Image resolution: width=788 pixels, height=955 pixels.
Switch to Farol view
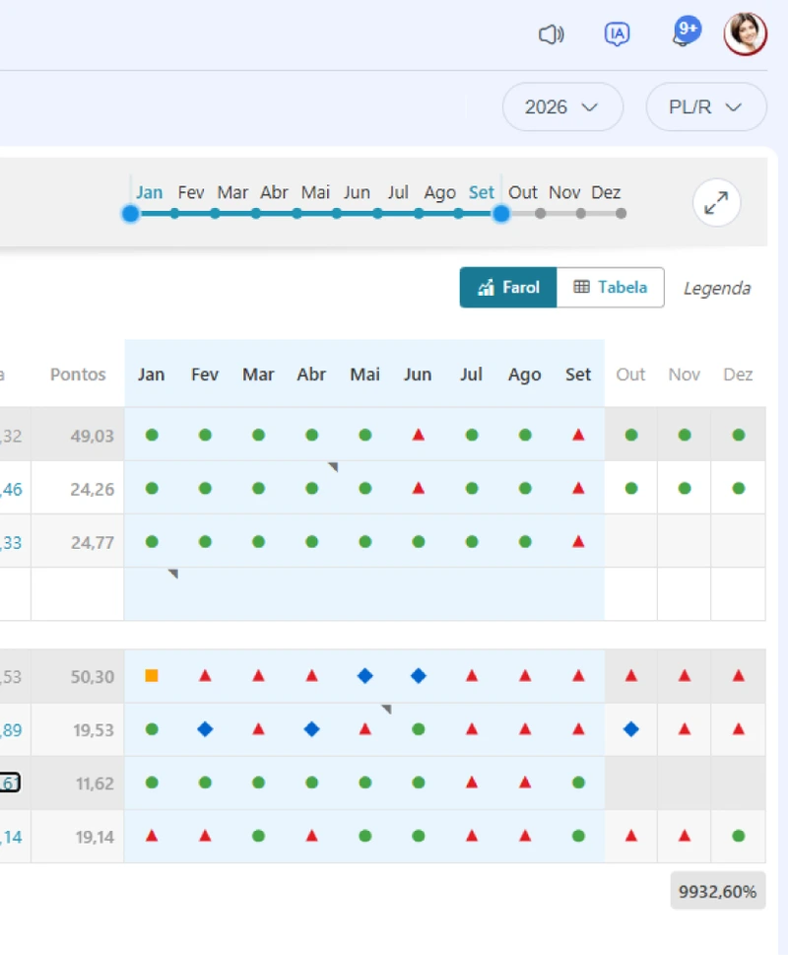point(508,287)
